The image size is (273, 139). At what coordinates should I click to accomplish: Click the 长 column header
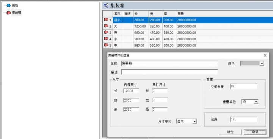tap(141, 14)
